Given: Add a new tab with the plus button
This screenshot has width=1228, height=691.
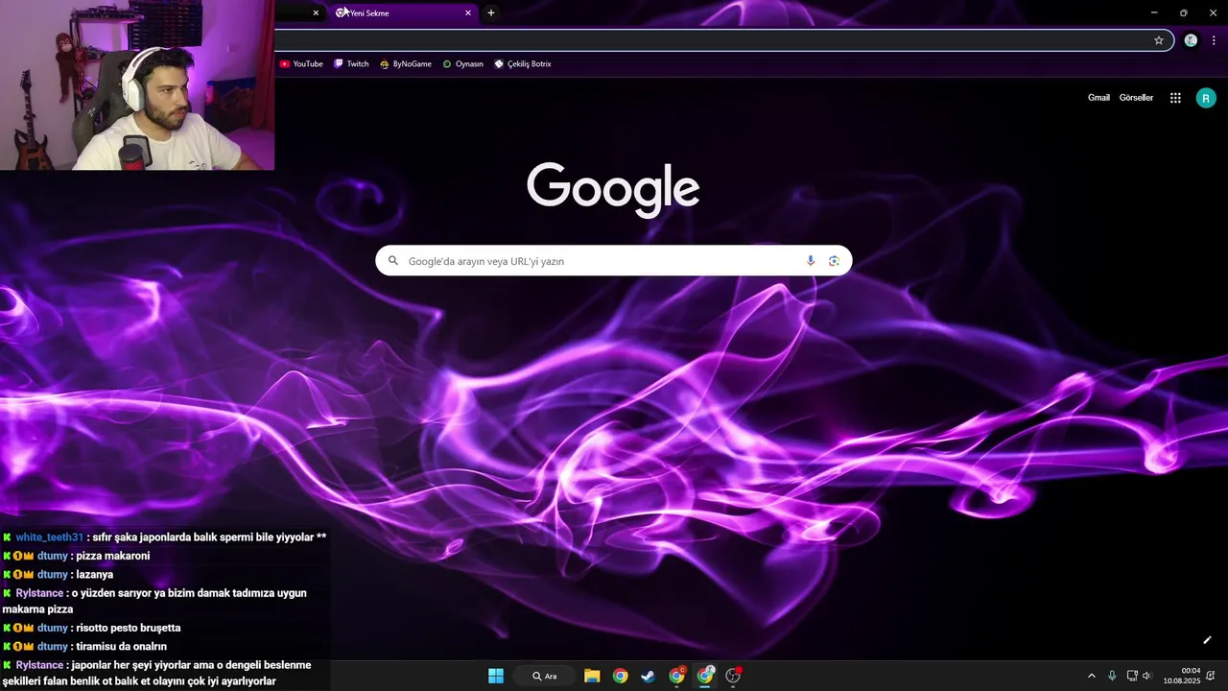Looking at the screenshot, I should (x=491, y=12).
